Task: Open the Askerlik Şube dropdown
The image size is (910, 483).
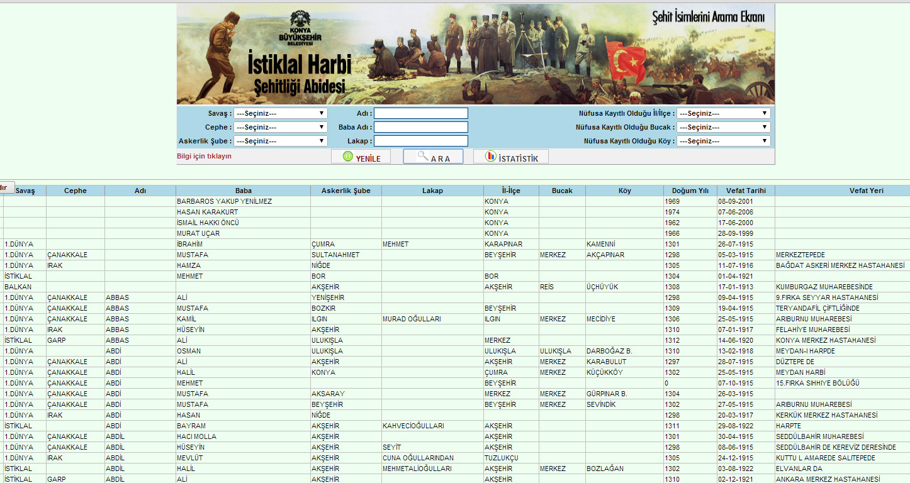Action: pos(281,141)
